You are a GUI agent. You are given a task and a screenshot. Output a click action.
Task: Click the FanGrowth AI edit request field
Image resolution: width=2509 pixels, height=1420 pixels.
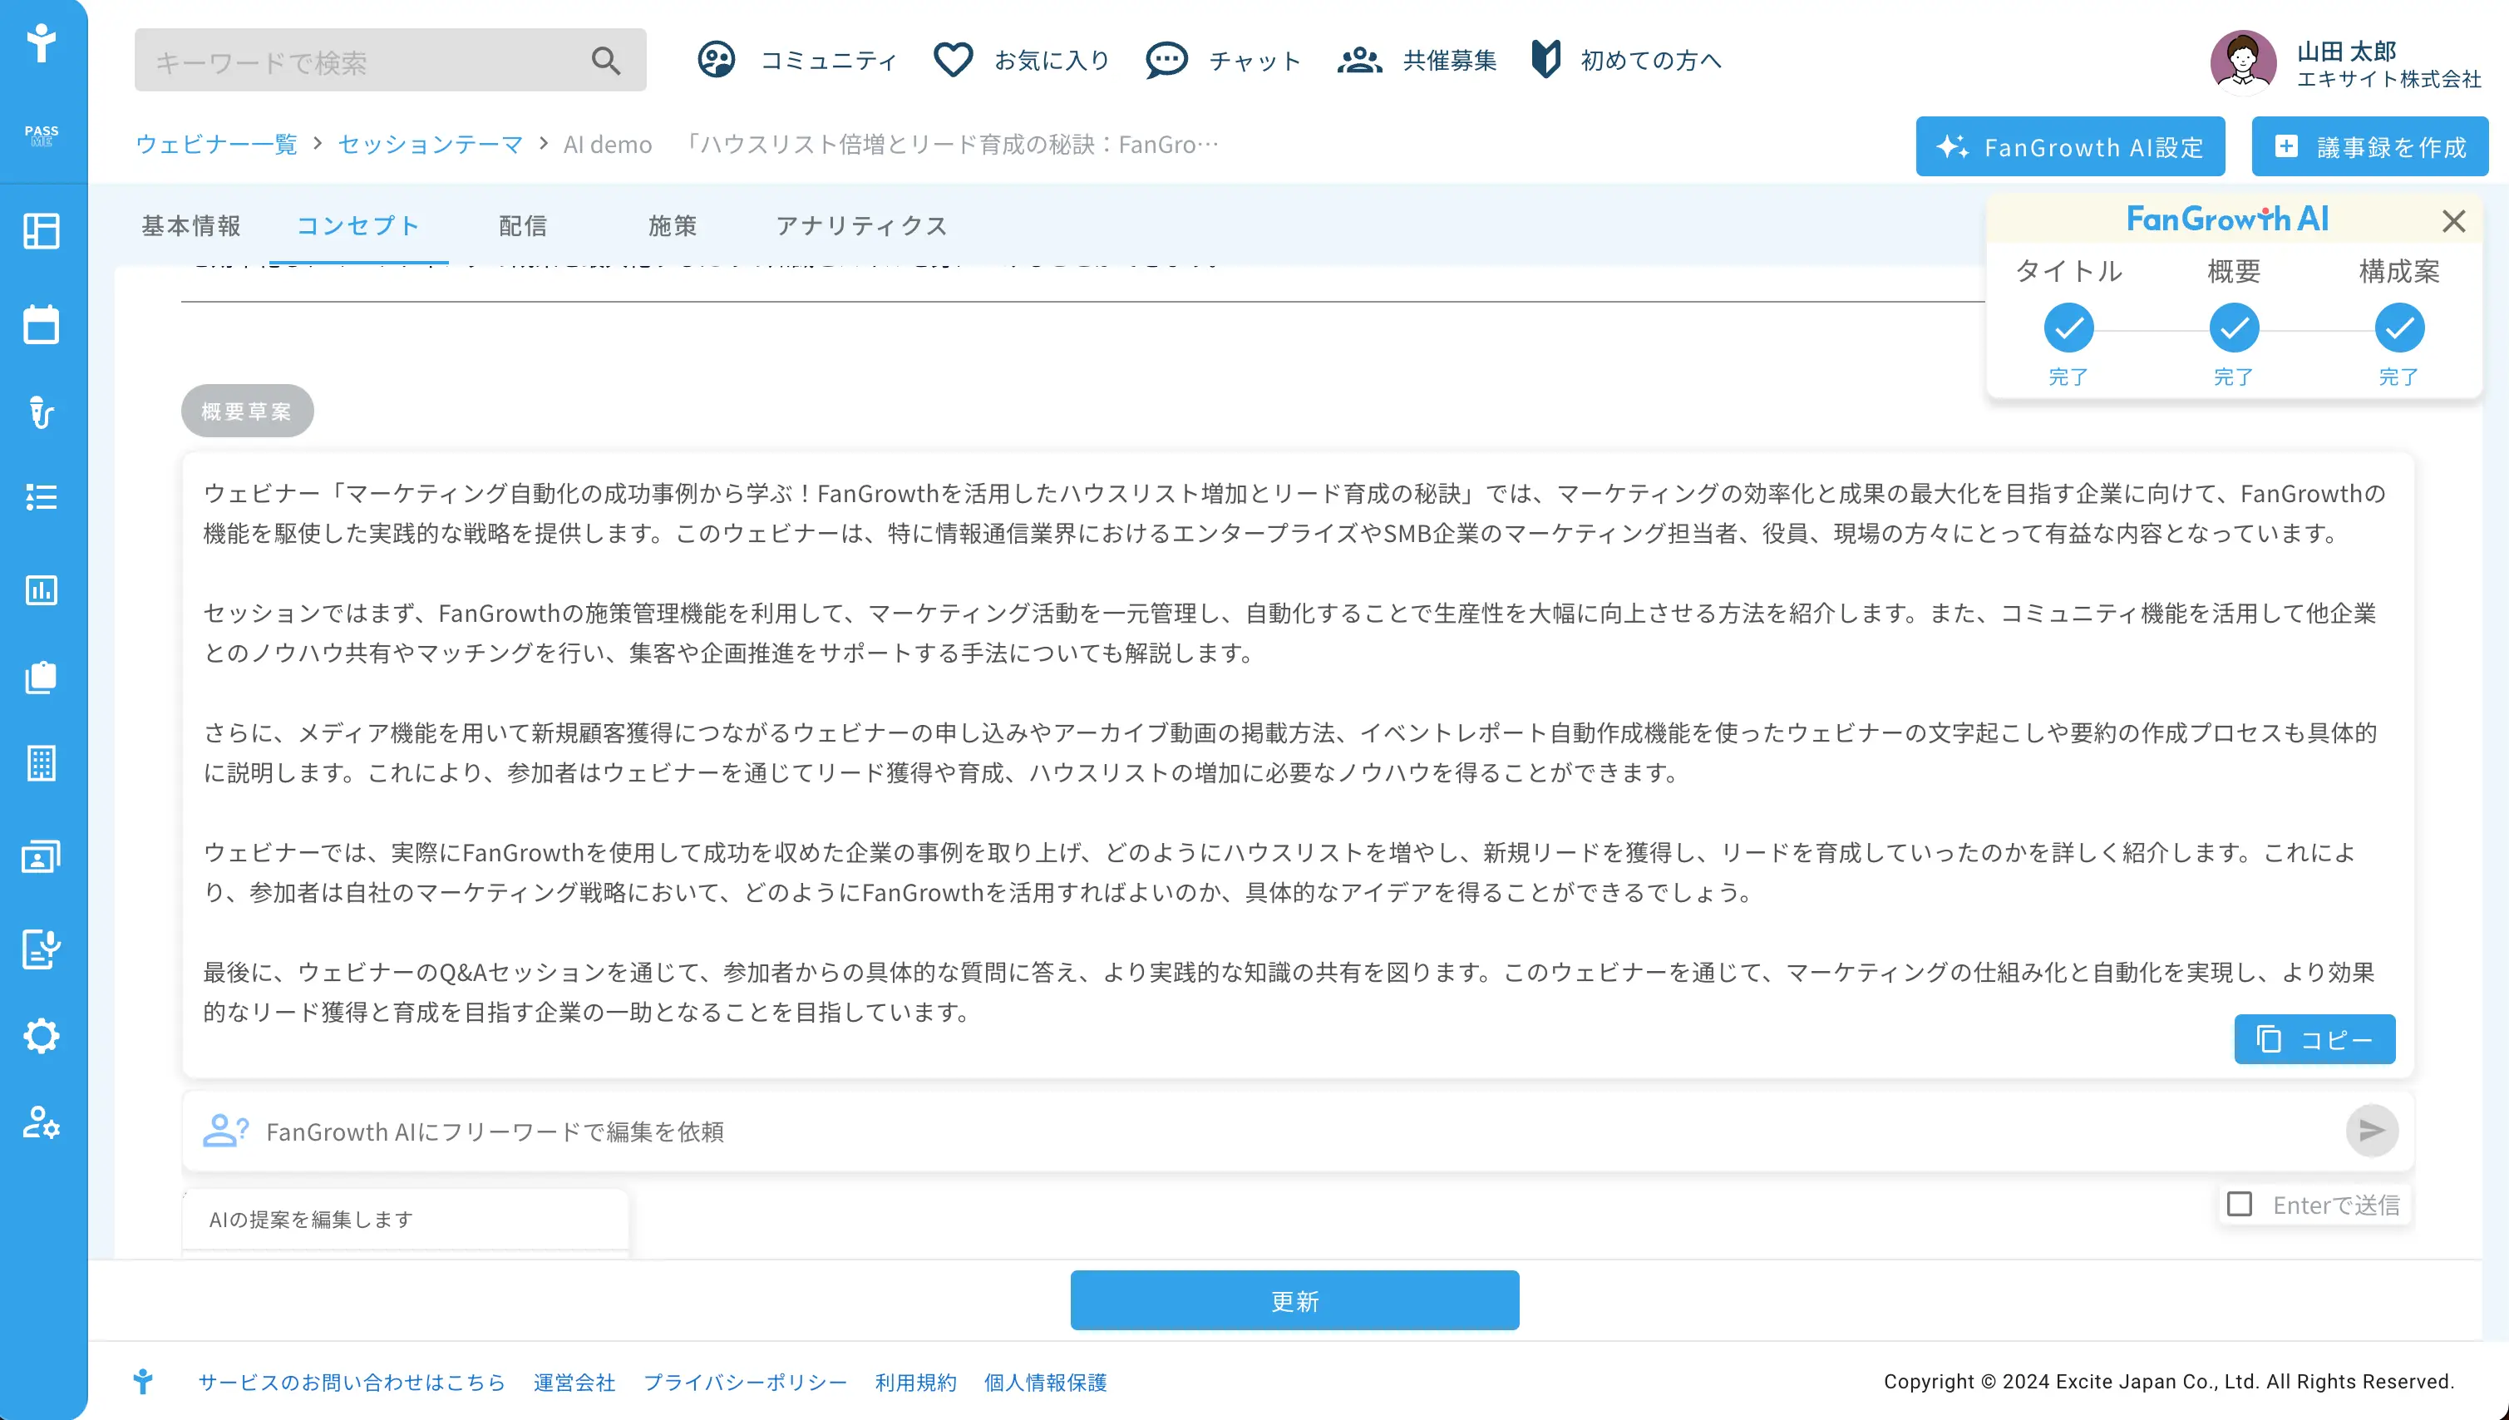1268,1132
